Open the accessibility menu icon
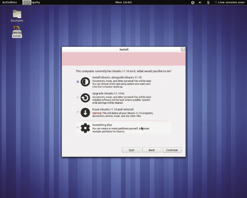Image resolution: width=247 pixels, height=198 pixels. tap(193, 3)
